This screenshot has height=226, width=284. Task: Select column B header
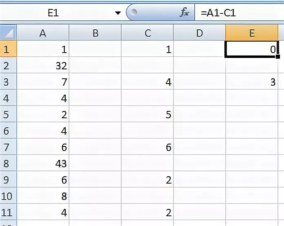point(95,33)
